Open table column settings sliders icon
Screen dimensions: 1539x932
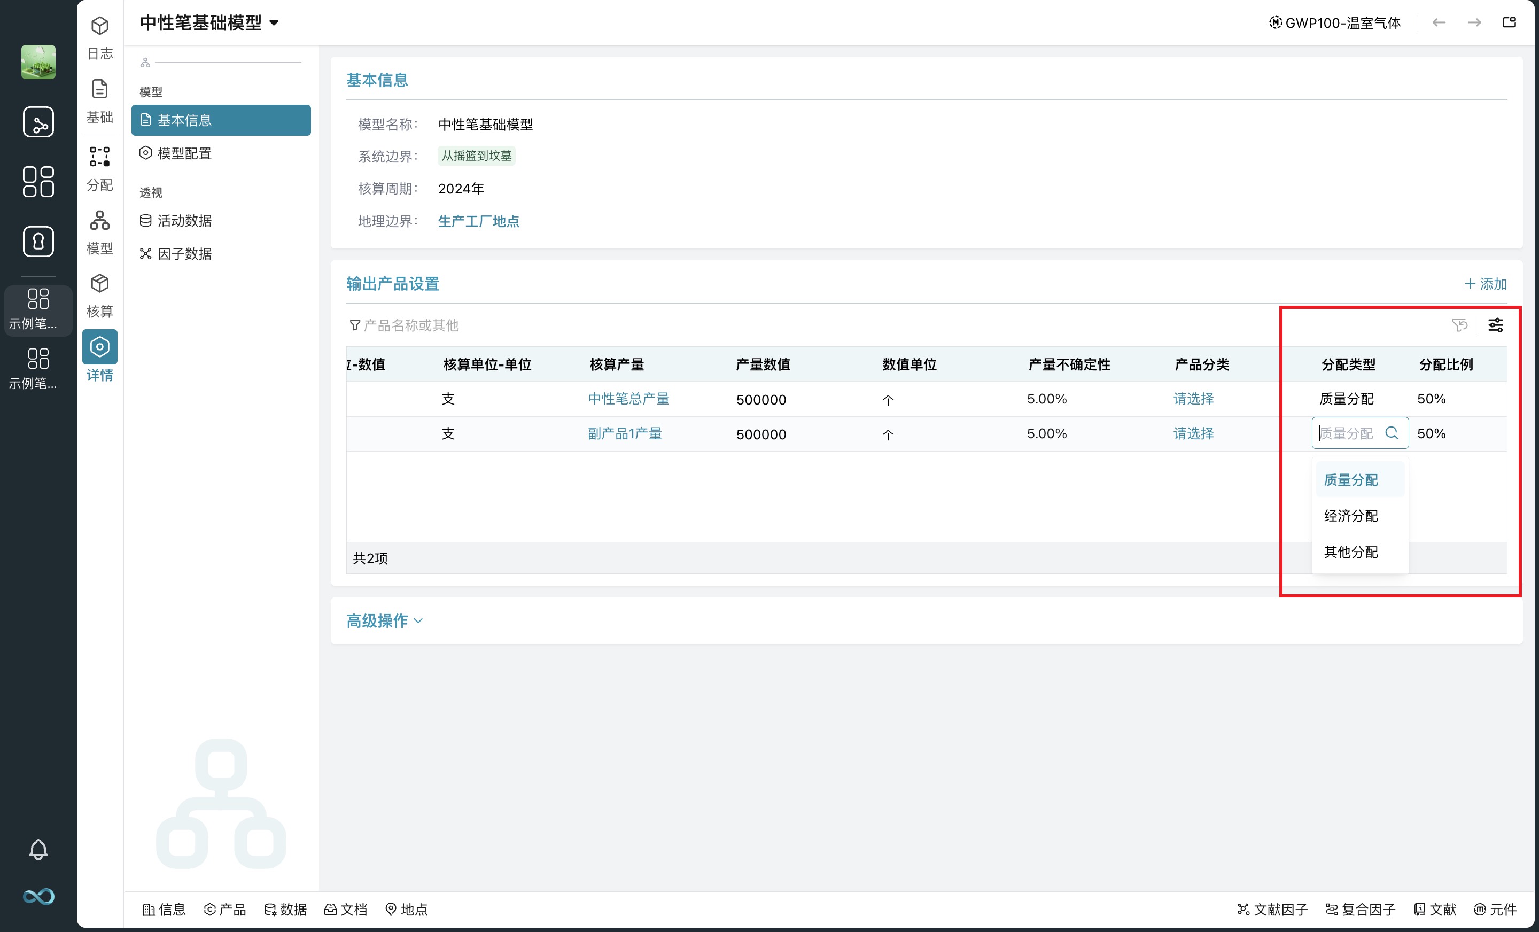point(1495,325)
